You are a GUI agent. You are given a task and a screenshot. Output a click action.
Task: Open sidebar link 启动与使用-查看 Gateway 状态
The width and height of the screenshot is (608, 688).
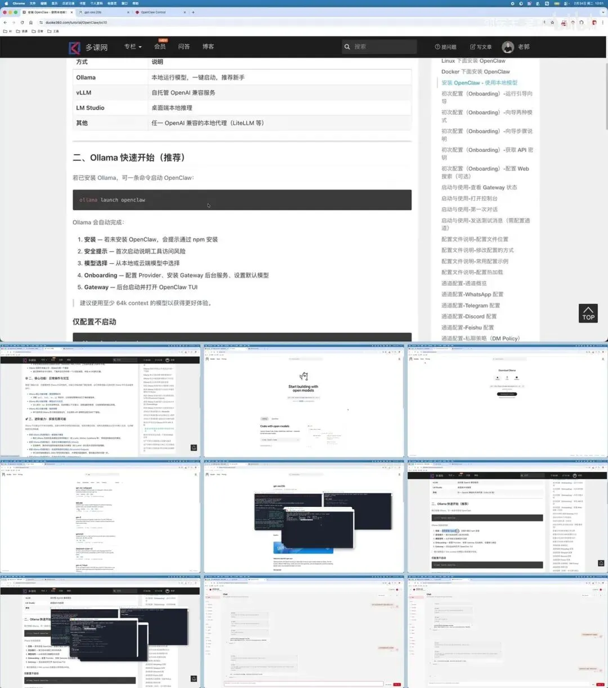pyautogui.click(x=479, y=187)
